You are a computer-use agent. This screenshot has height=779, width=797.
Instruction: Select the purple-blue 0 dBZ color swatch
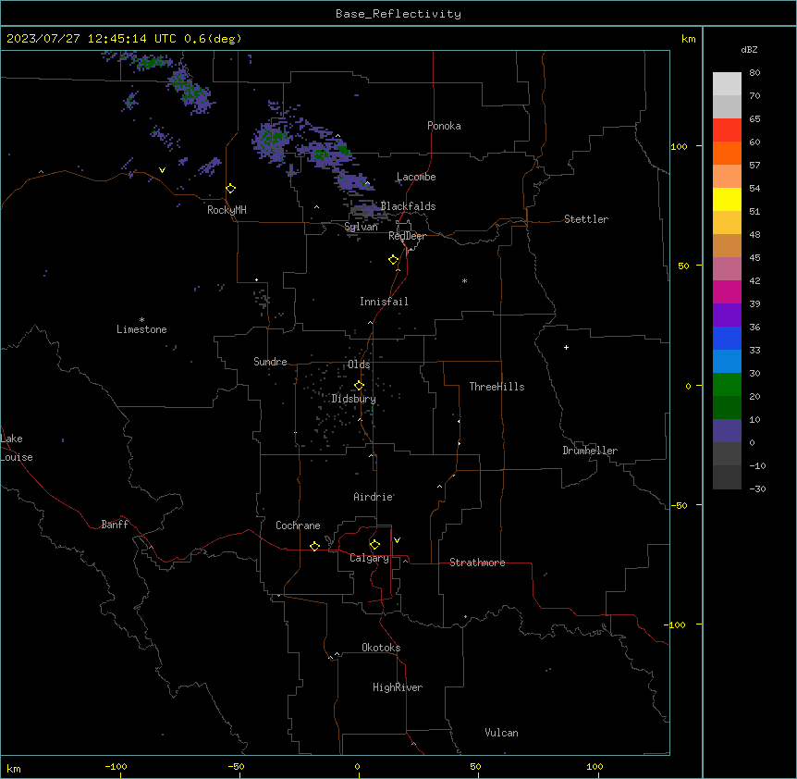(727, 431)
